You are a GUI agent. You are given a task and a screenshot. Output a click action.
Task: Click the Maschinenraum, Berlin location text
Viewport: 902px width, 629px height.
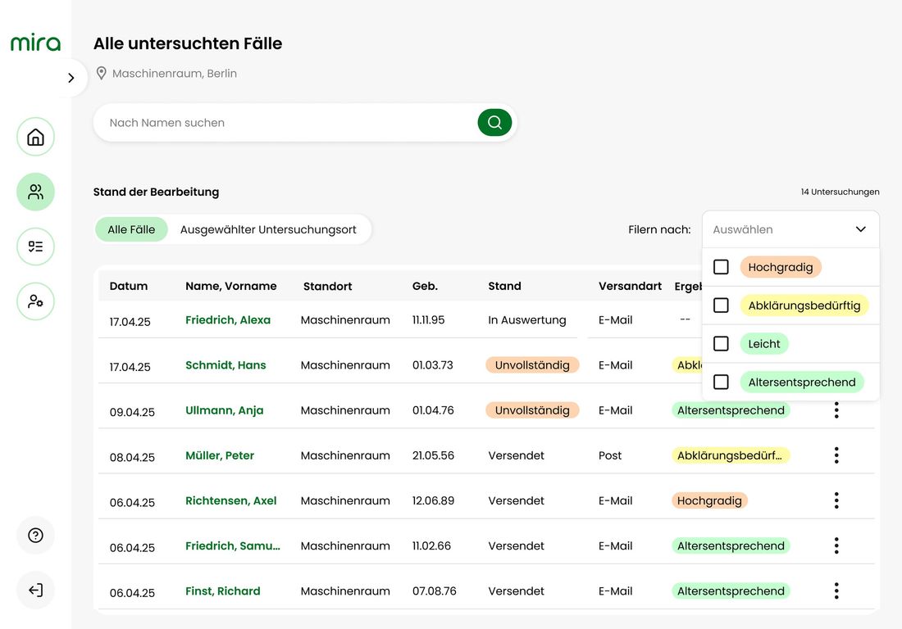(x=175, y=74)
